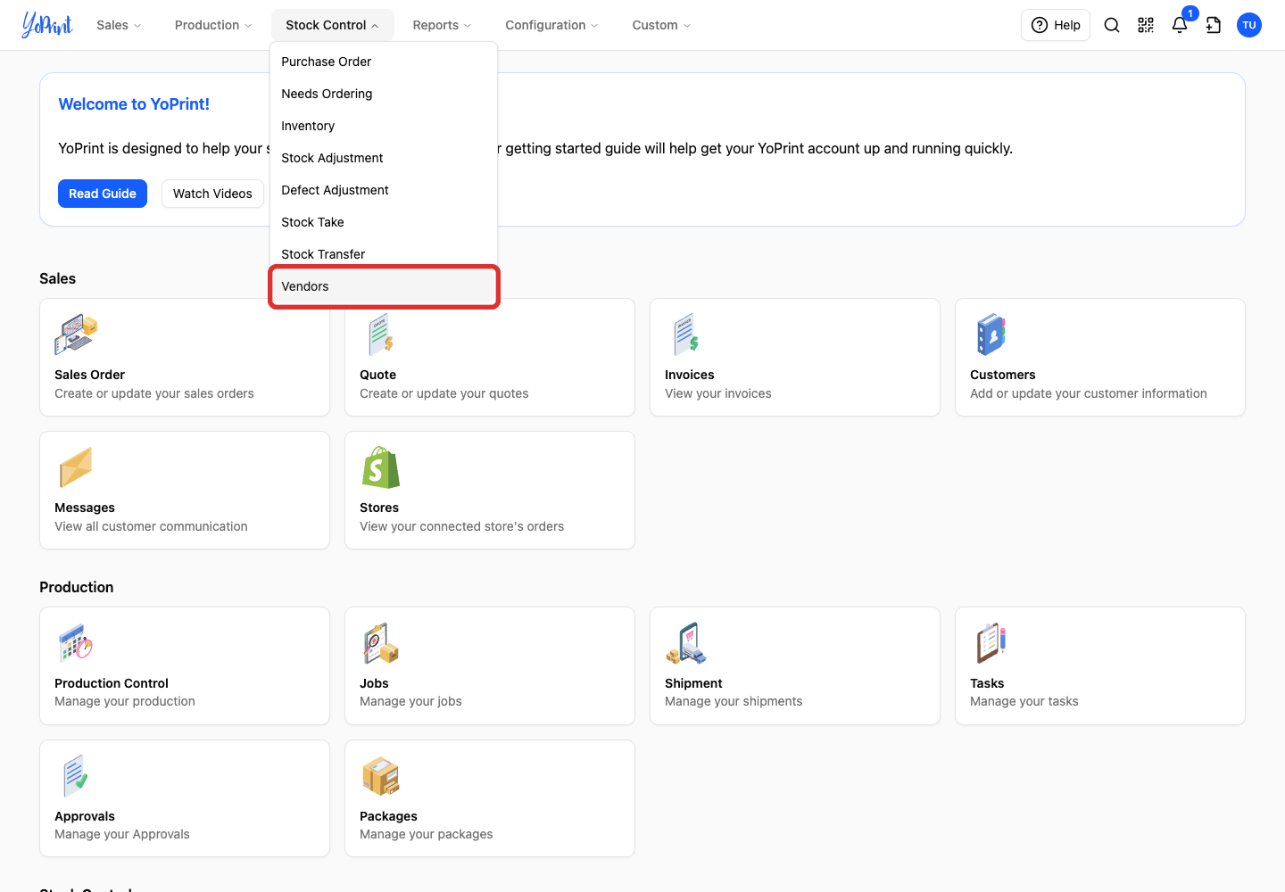Click the Invoices card icon

686,335
